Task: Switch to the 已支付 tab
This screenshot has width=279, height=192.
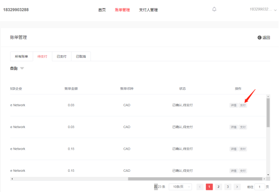Action: coord(61,56)
